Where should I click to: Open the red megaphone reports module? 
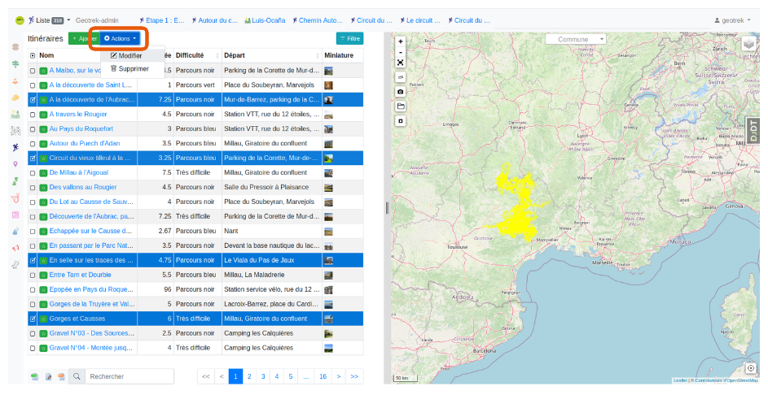click(x=15, y=248)
